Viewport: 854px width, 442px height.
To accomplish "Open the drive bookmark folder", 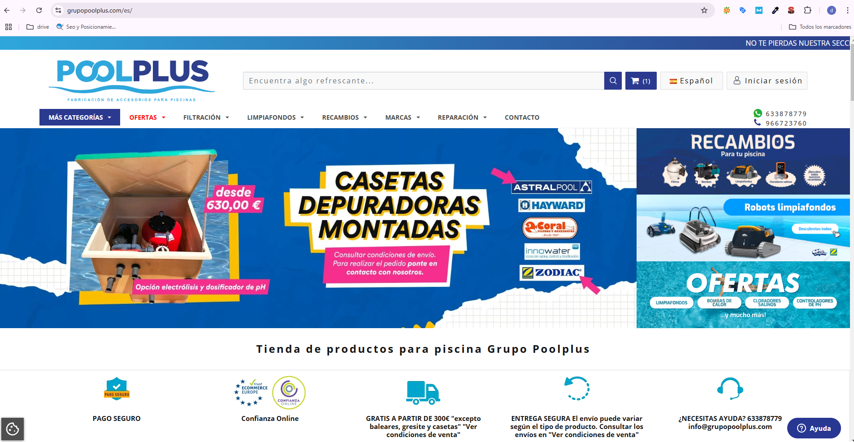I will point(38,27).
